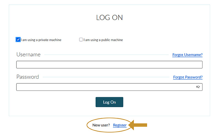Click the 'I am using a private machine' label
This screenshot has height=134, width=218.
[41, 40]
